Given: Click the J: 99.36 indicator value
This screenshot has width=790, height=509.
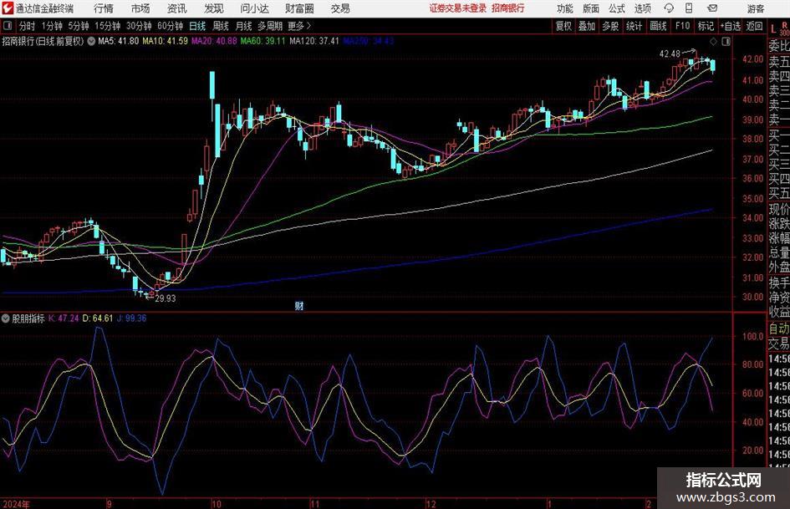Looking at the screenshot, I should click(131, 318).
